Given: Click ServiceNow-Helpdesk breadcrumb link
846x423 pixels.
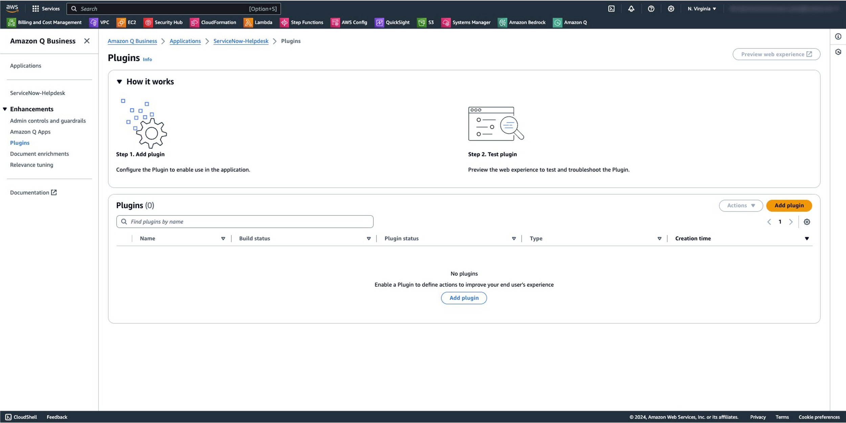Looking at the screenshot, I should (x=241, y=41).
